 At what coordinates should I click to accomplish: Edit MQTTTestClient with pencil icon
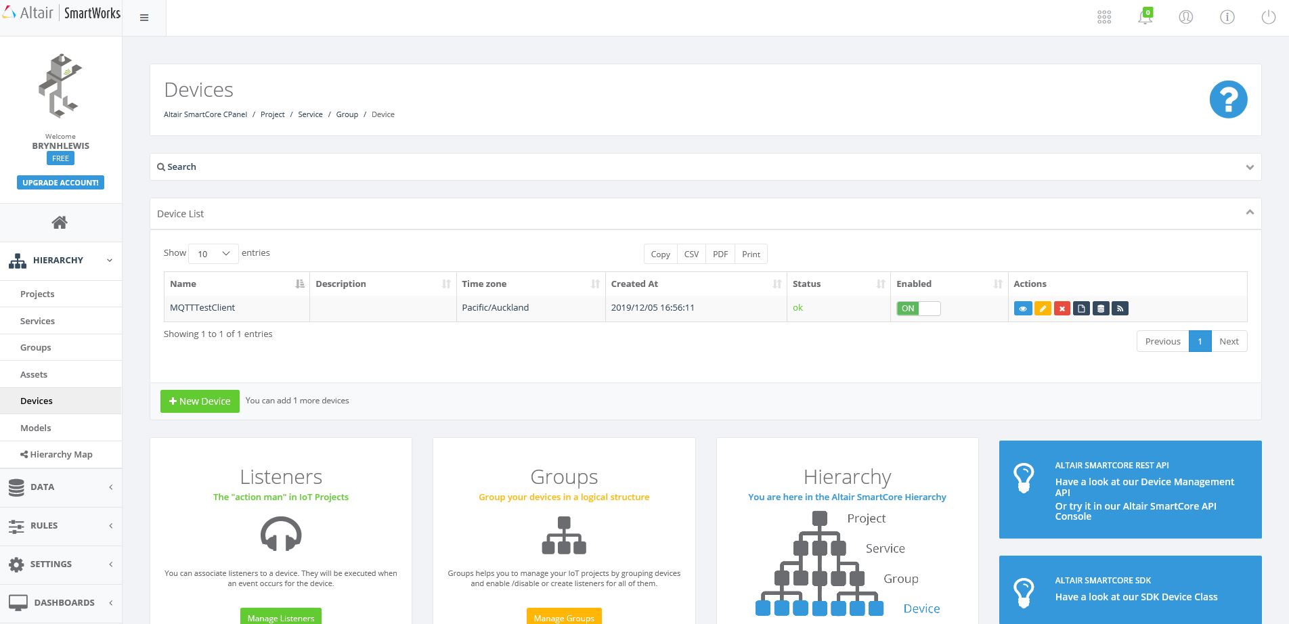(x=1043, y=309)
